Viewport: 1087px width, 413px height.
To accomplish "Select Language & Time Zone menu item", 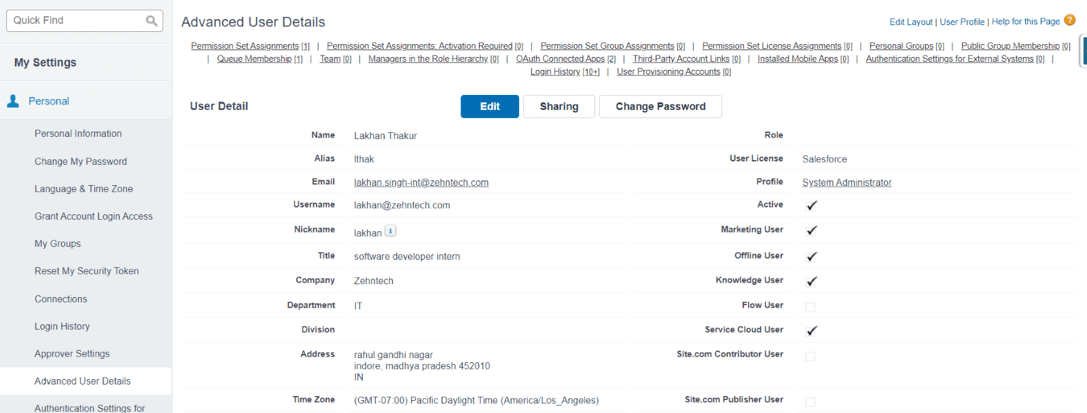I will (x=84, y=189).
